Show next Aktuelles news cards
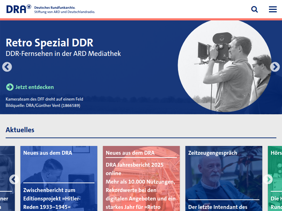Image resolution: width=282 pixels, height=211 pixels. 268,179
